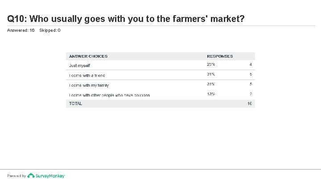Viewport: 321px width, 181px height.
Task: Click the SurveyMonkey logo icon
Action: point(31,176)
